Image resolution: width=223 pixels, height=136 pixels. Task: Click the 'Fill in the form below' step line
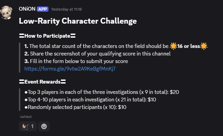coord(76,61)
